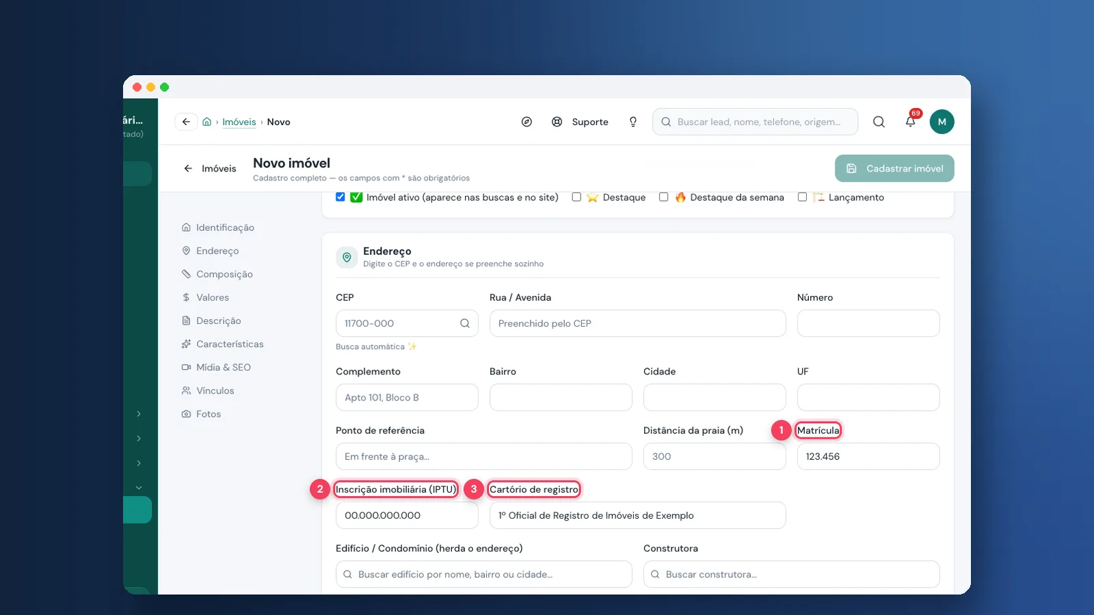Go to the home icon in the breadcrumb

206,122
